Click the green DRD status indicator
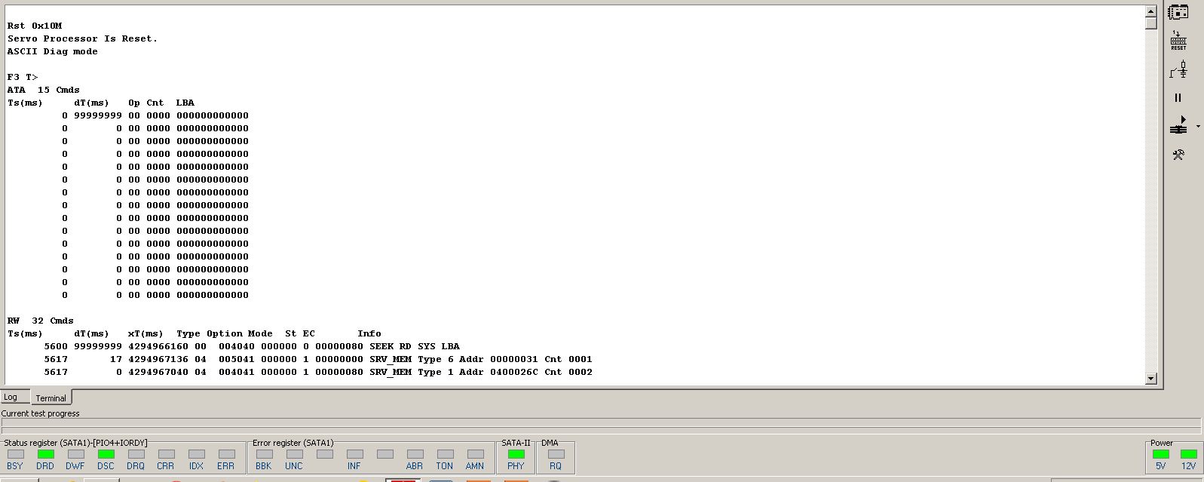This screenshot has height=482, width=1204. pos(46,454)
